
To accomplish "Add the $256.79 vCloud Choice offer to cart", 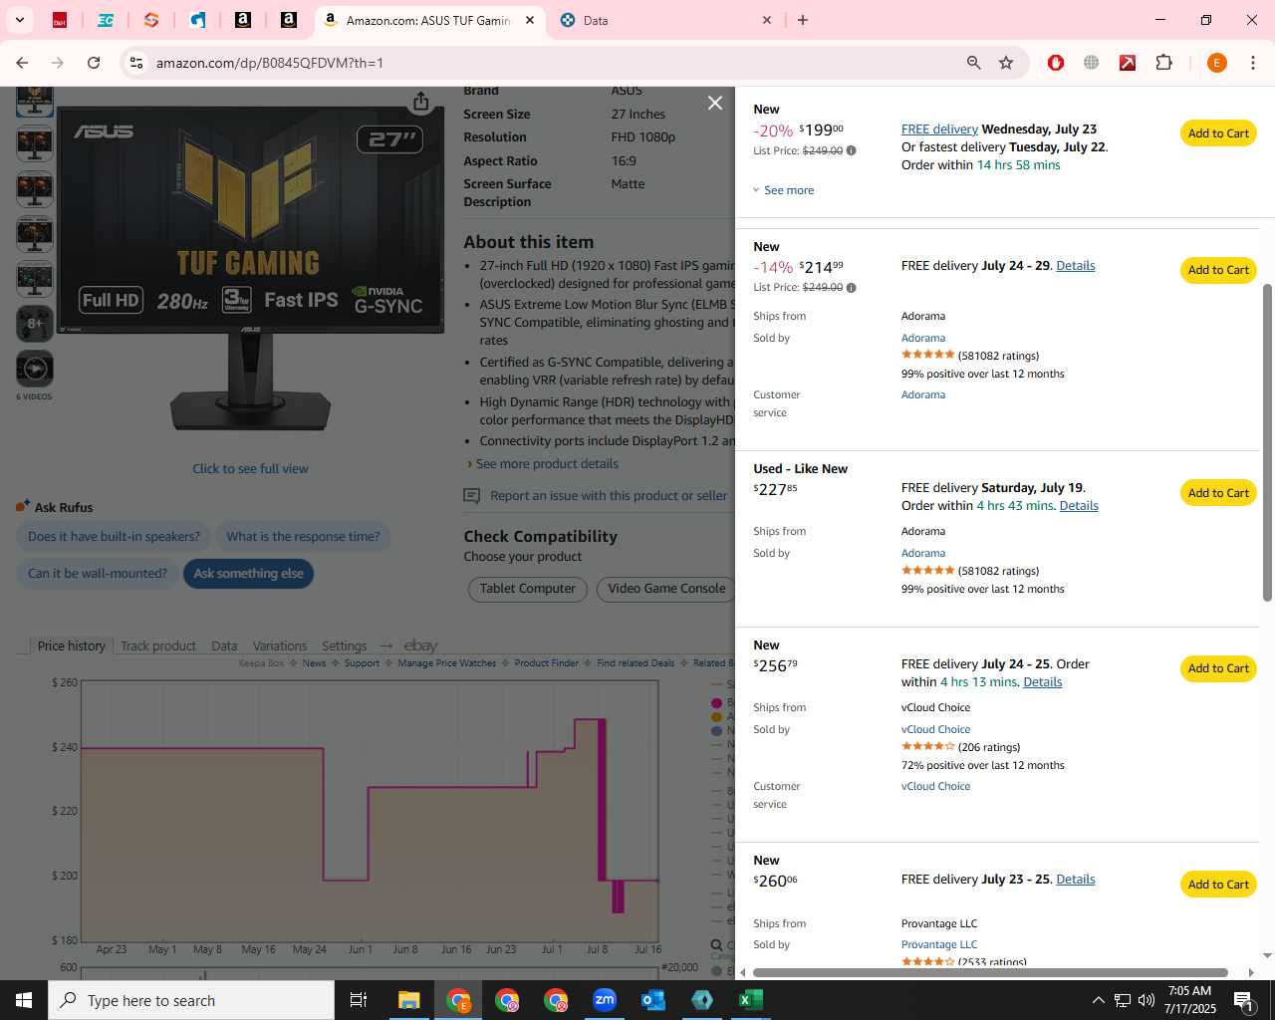I will [1218, 668].
